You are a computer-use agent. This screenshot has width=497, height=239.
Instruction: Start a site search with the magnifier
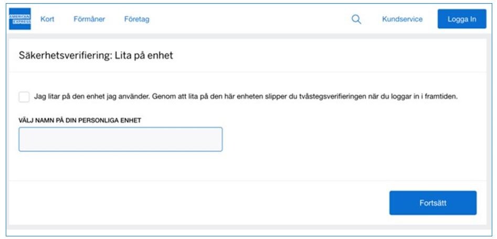point(356,19)
